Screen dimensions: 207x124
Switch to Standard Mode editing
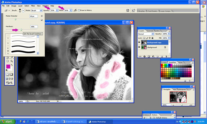point(7,74)
